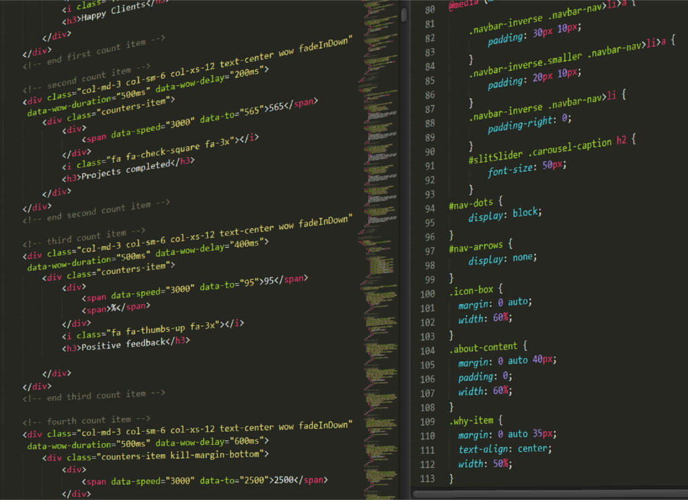
Task: Click the span line with data-to="95"
Action: (x=195, y=288)
